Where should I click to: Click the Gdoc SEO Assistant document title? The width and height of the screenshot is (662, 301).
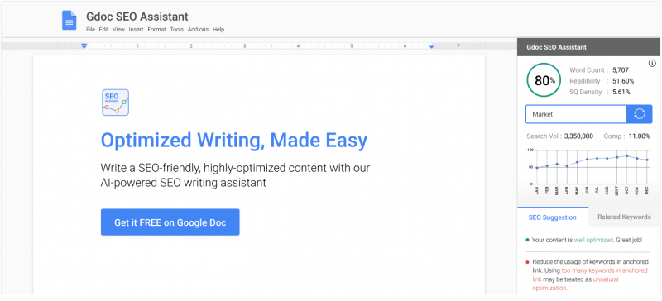[137, 17]
